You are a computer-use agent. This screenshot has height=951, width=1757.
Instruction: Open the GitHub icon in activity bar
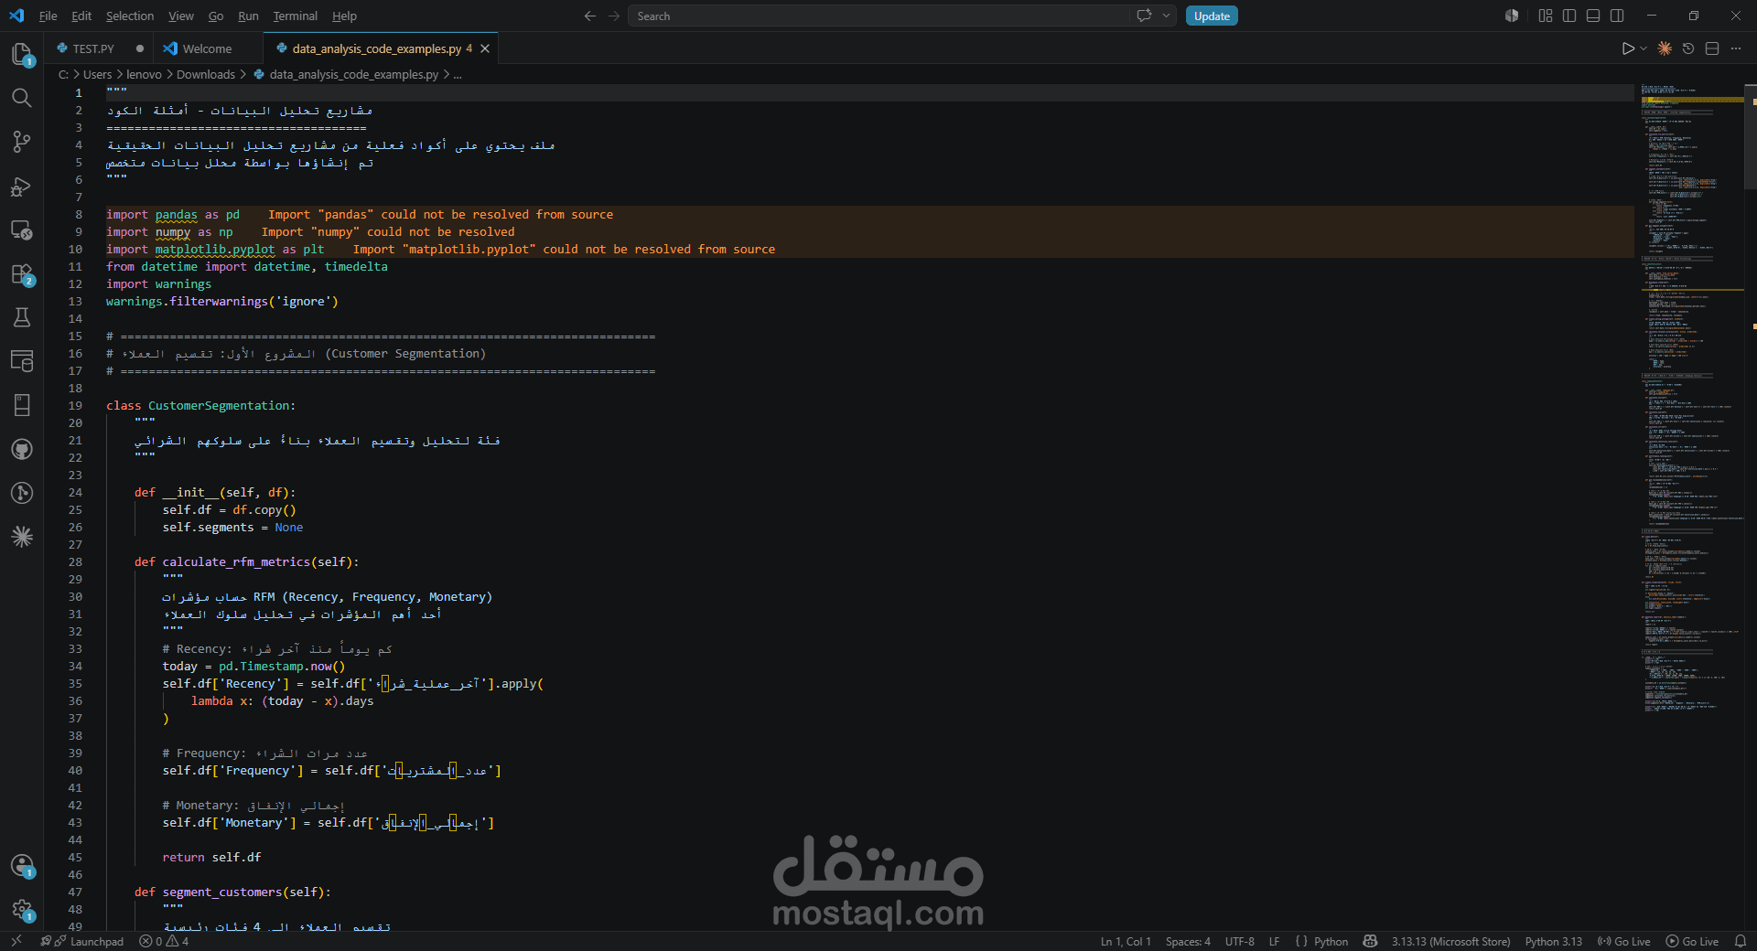(x=22, y=449)
